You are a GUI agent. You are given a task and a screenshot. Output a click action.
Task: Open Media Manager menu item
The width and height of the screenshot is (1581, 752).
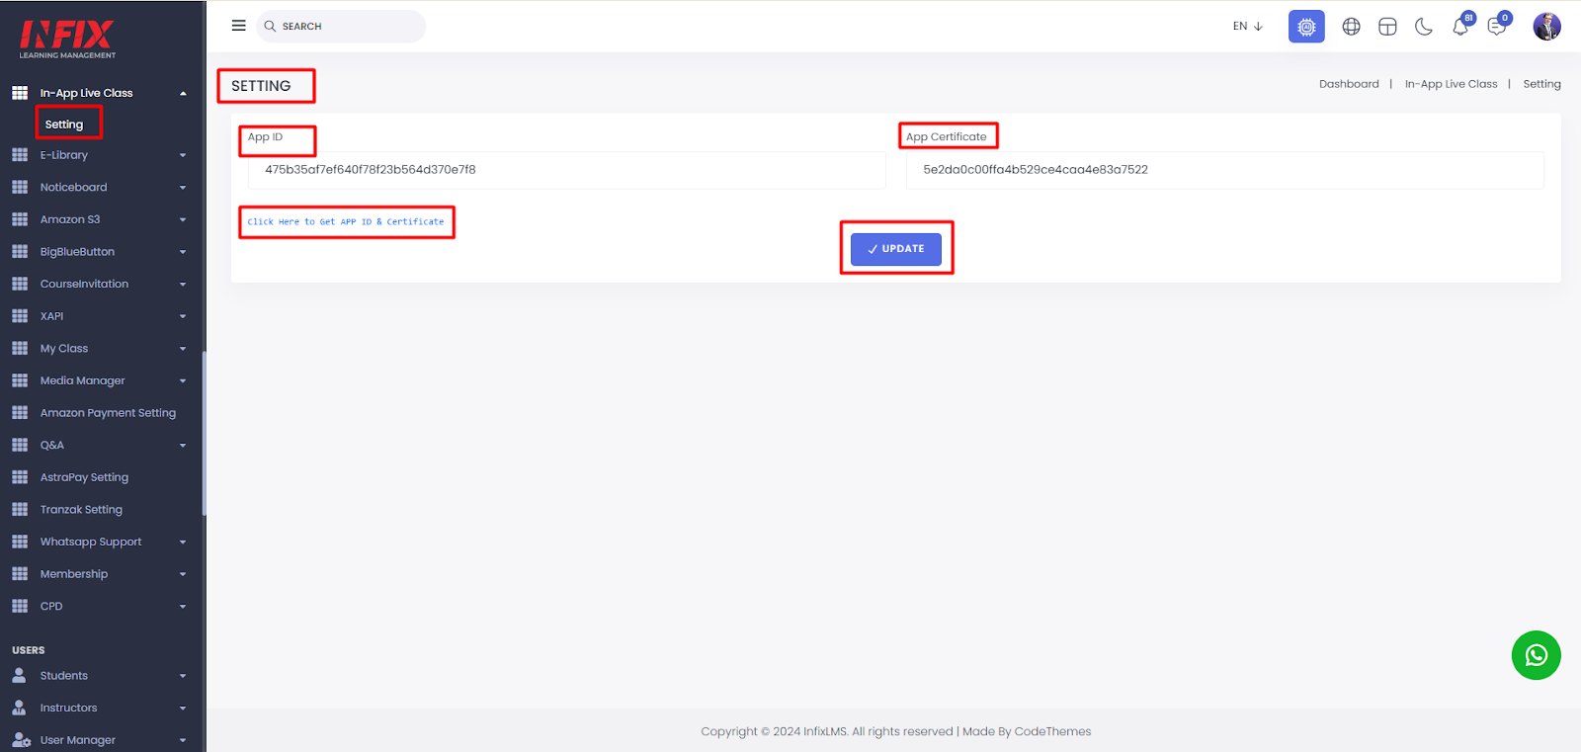pyautogui.click(x=82, y=380)
